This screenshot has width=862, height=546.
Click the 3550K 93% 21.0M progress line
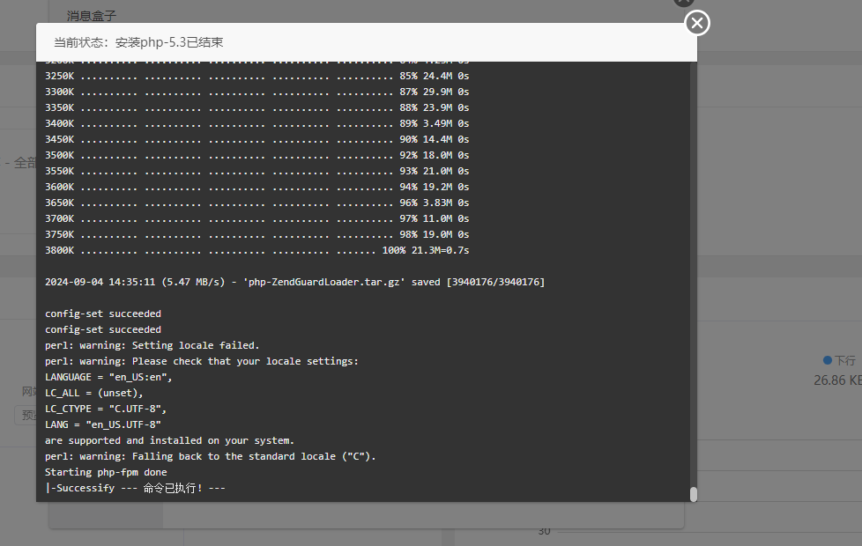[x=256, y=171]
